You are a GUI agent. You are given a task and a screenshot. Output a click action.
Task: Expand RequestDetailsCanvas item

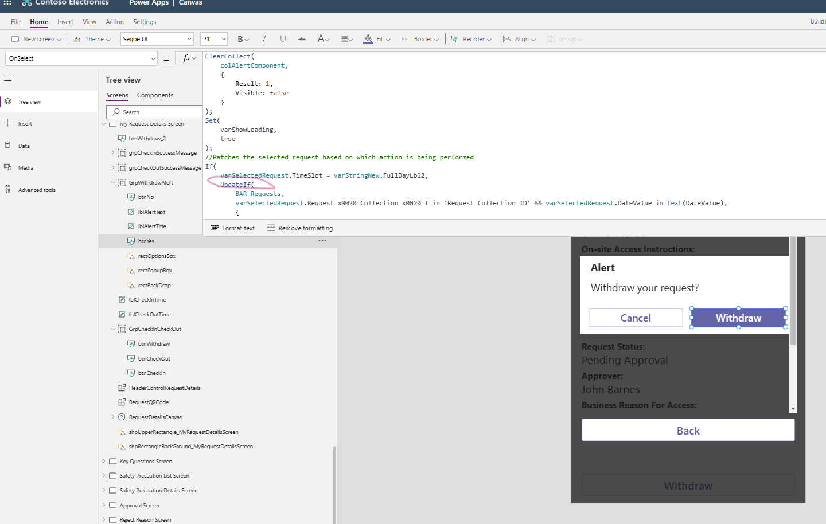(x=113, y=417)
